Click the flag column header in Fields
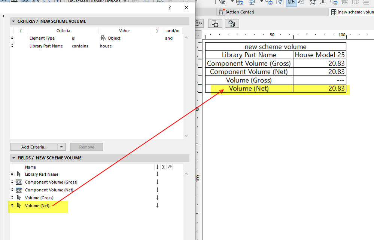The width and height of the screenshot is (374, 240). point(170,167)
